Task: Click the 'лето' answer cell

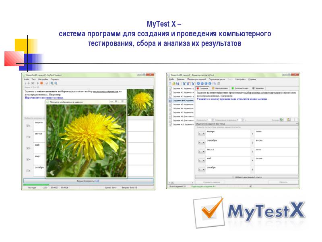Action: 276,152
